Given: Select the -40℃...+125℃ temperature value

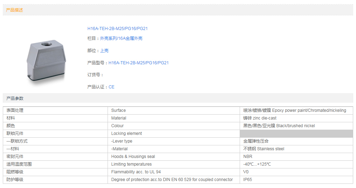Looking at the screenshot, I should click(257, 164).
